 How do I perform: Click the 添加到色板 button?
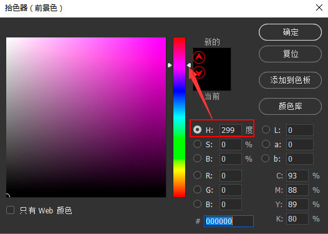[x=290, y=80]
